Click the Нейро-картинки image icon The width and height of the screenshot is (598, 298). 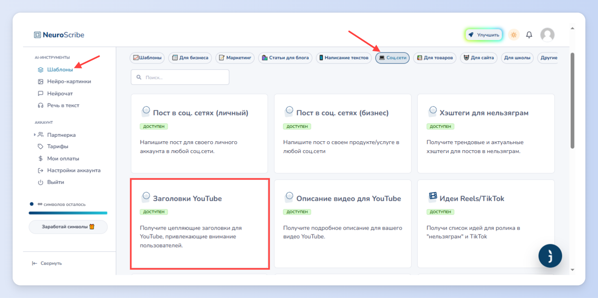(41, 81)
